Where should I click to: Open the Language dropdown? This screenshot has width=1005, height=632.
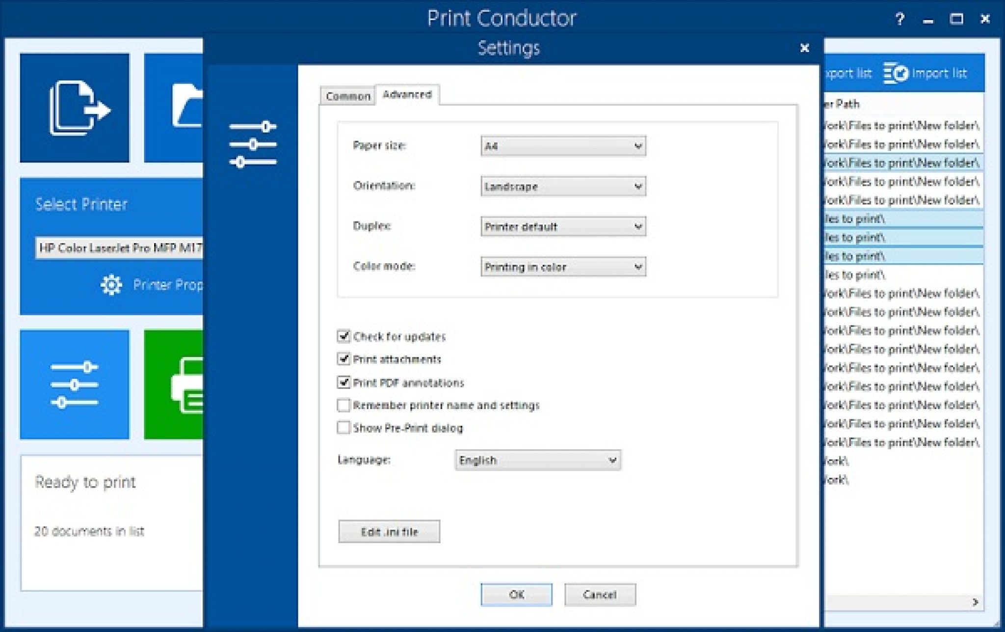click(537, 460)
